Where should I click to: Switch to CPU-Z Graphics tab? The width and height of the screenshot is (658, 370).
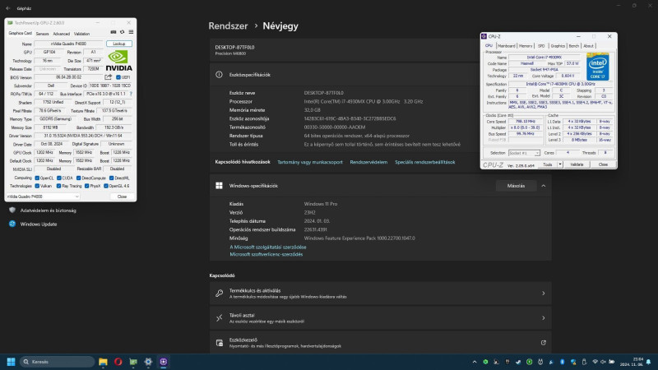[558, 46]
